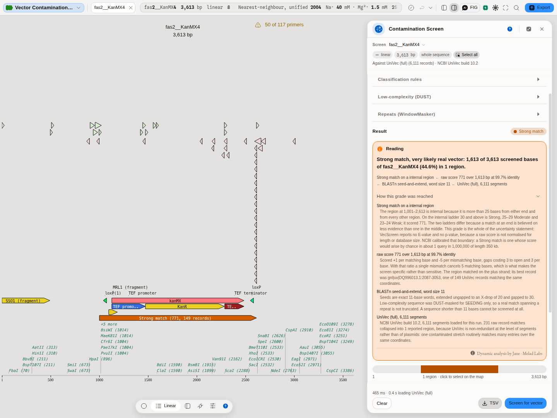This screenshot has height=418, width=557.
Task: Pop out the Contamination Screen panel
Action: pos(529,29)
